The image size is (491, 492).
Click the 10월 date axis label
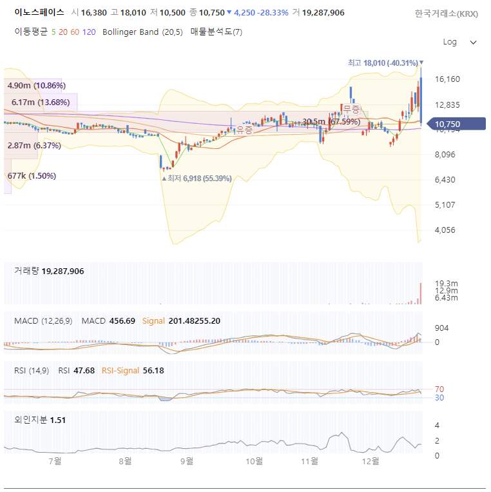[255, 461]
